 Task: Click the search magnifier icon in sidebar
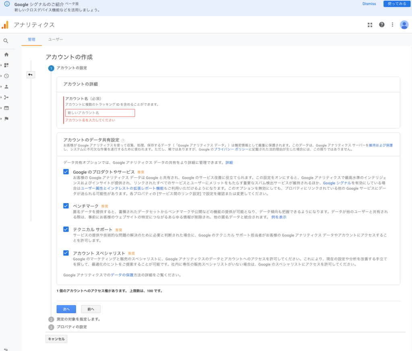pyautogui.click(x=6, y=41)
